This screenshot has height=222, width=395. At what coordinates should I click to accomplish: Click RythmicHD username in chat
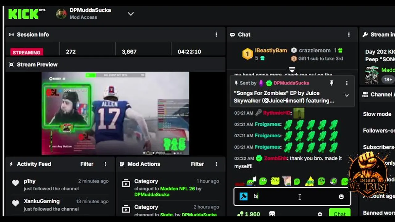(277, 113)
